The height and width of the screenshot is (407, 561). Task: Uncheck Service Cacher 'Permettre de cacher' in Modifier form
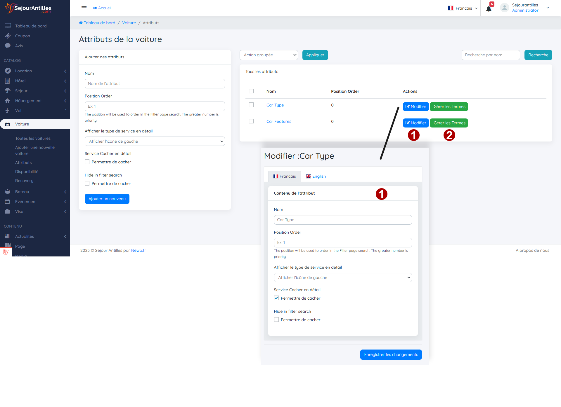276,298
